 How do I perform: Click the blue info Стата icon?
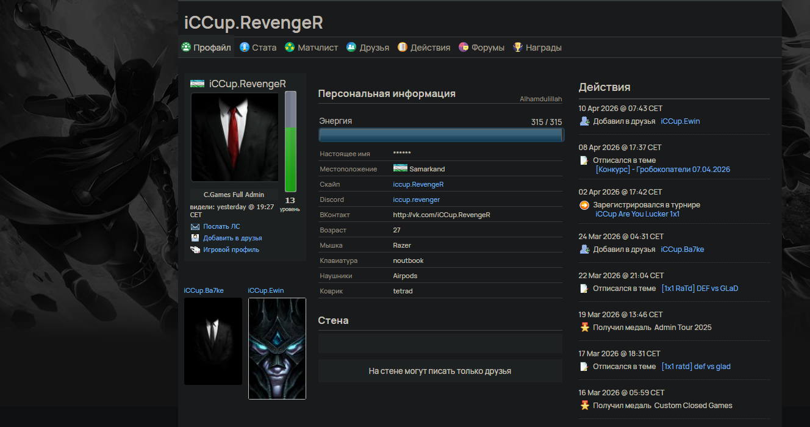pyautogui.click(x=245, y=47)
